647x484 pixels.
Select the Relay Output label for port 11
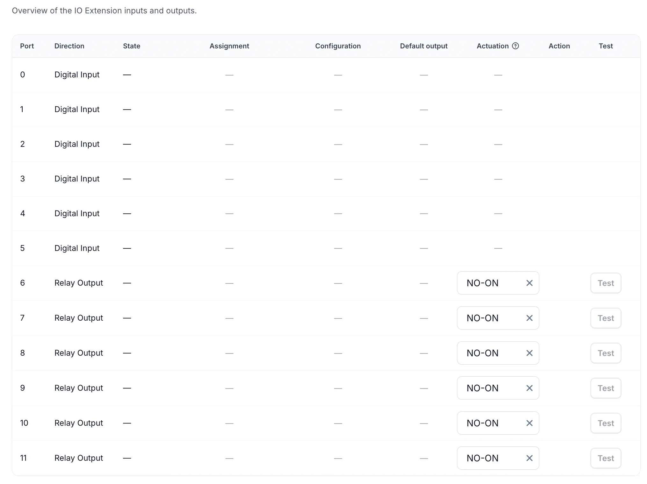[x=79, y=458]
